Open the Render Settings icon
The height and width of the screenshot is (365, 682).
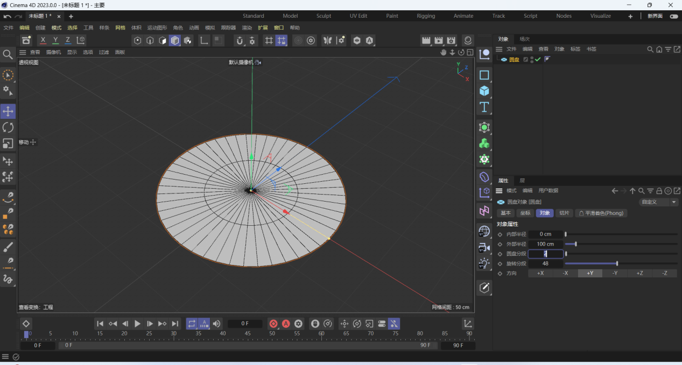451,40
